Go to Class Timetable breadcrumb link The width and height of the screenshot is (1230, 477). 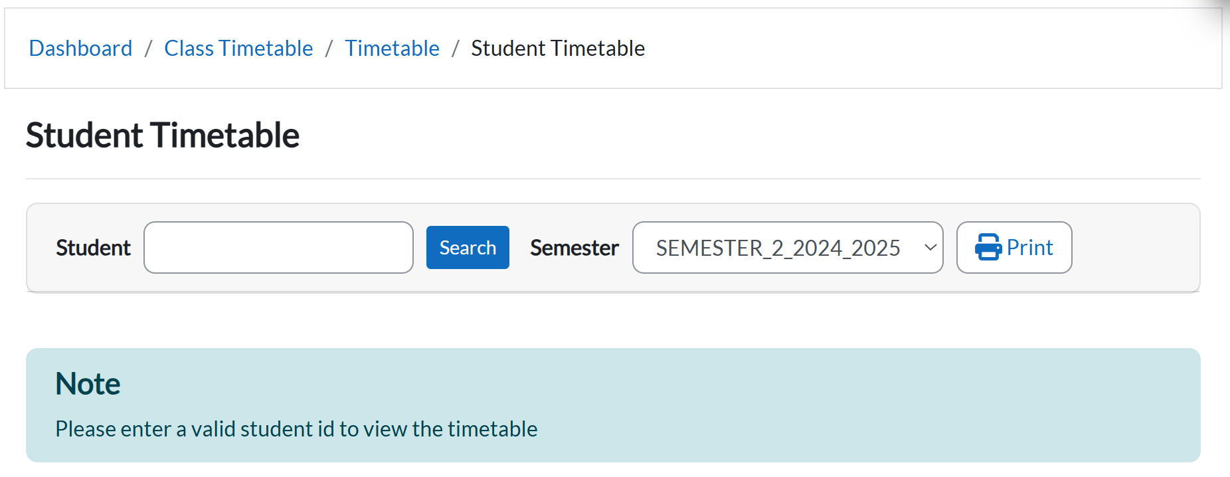click(x=238, y=48)
